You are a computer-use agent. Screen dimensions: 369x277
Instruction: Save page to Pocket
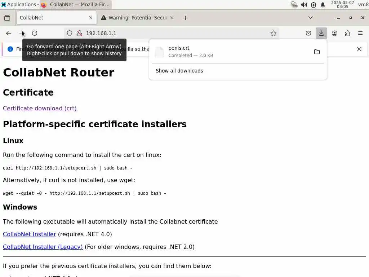coord(308,33)
